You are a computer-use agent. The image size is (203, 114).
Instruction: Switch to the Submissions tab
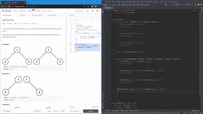coord(52,15)
